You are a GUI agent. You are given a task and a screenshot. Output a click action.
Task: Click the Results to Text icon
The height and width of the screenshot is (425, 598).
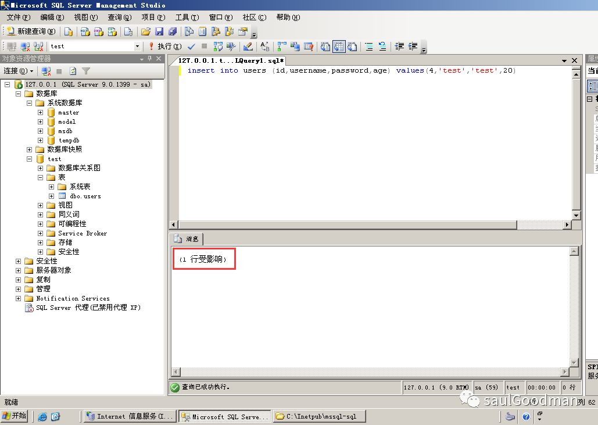point(325,46)
